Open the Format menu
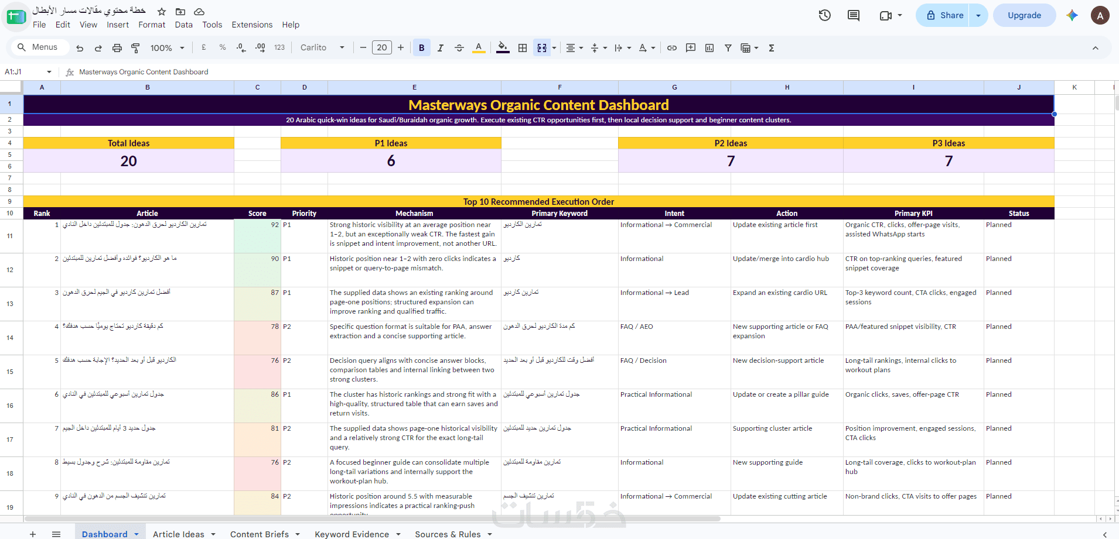This screenshot has width=1119, height=539. 152,25
